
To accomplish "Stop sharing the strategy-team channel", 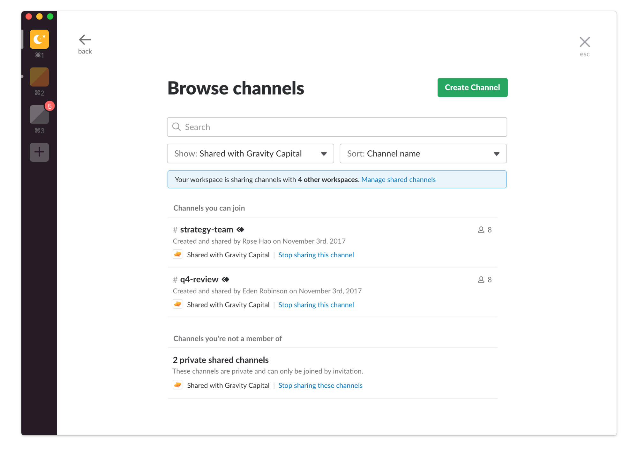I will point(316,255).
